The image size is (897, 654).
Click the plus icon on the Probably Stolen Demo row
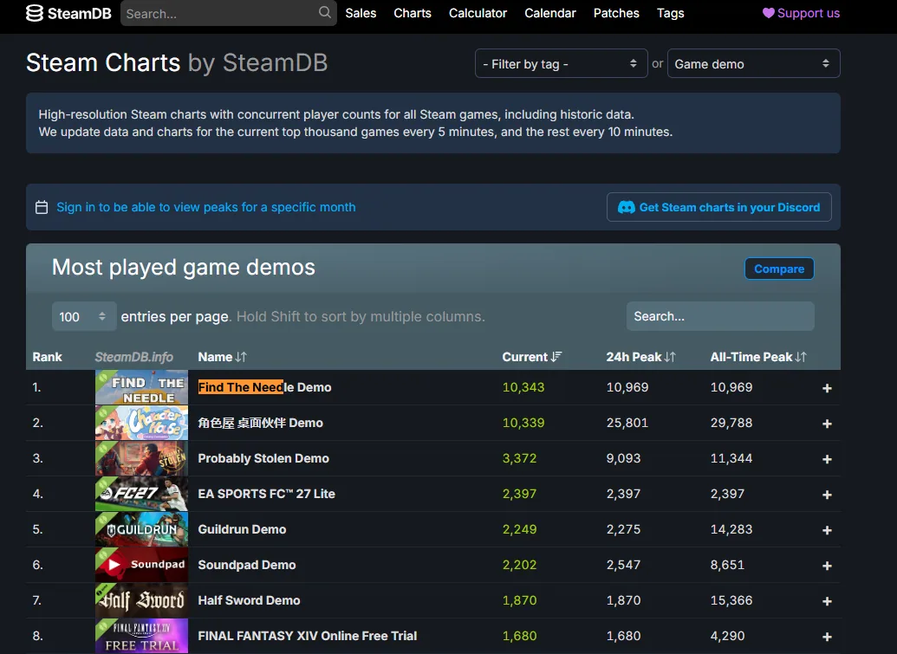(827, 459)
